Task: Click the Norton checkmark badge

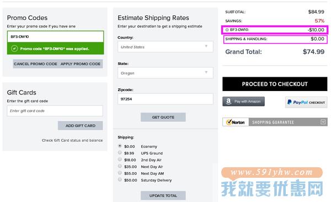Action: coord(236,122)
